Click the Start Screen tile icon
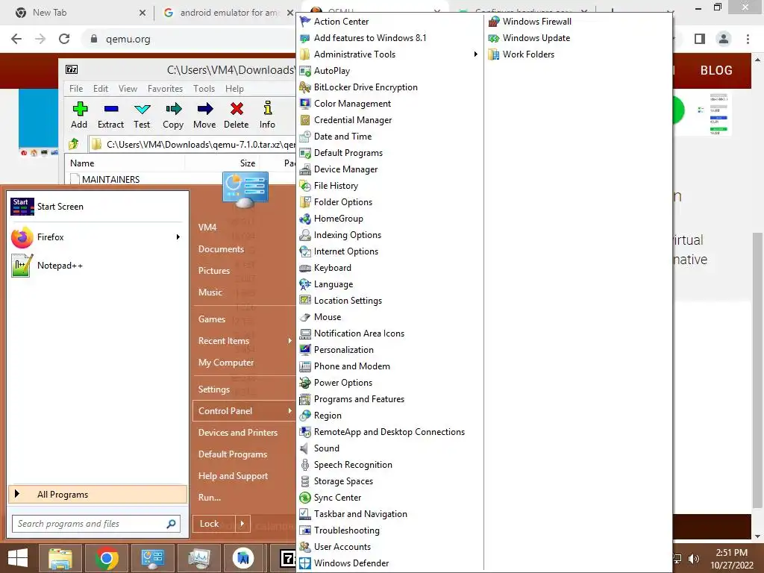Viewport: 764px width, 573px height. click(22, 207)
